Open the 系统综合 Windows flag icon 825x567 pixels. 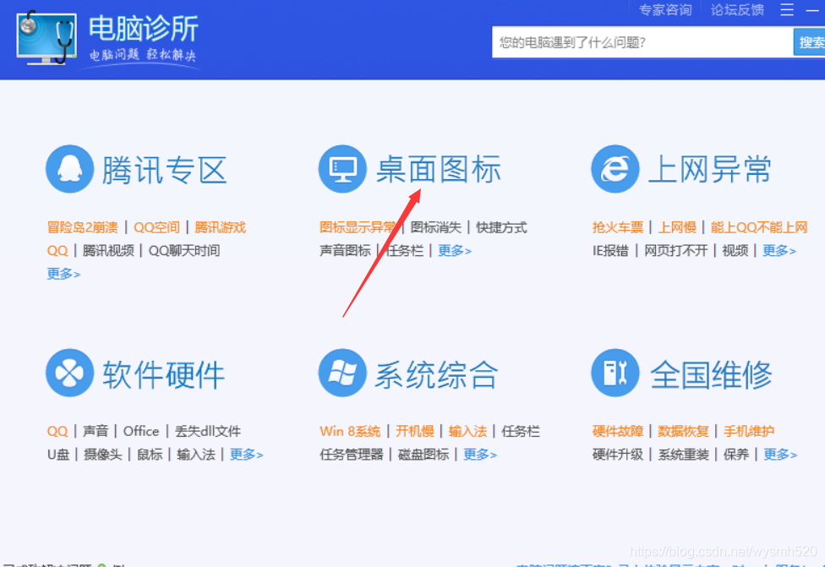342,373
